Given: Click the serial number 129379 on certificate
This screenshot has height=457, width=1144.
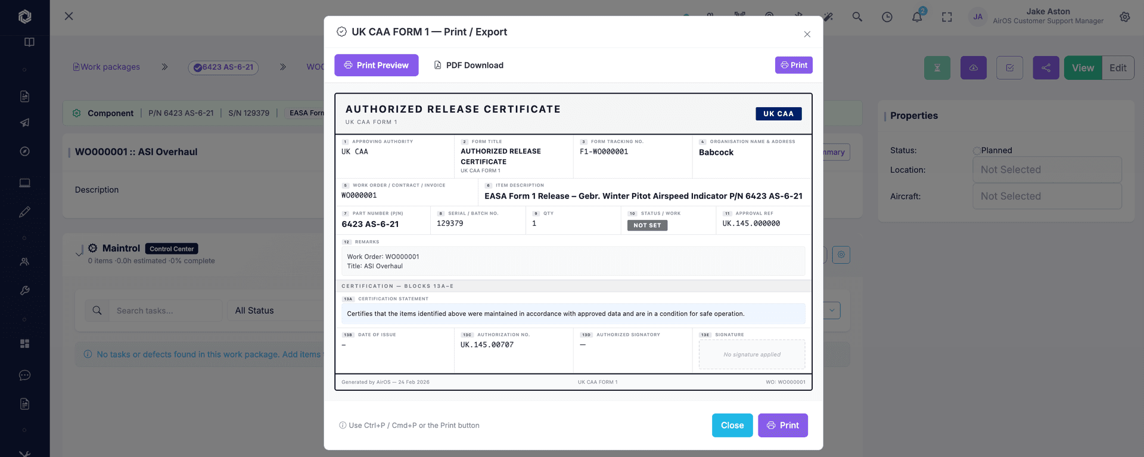Looking at the screenshot, I should [x=450, y=223].
